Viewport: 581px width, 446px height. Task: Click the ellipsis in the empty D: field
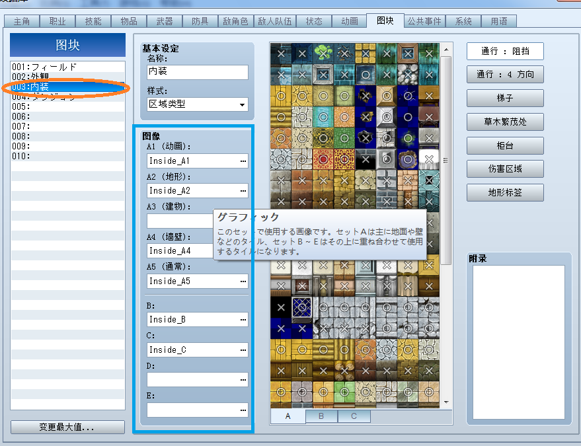[243, 380]
